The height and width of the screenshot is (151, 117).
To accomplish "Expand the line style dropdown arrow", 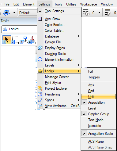I will coord(99,13).
